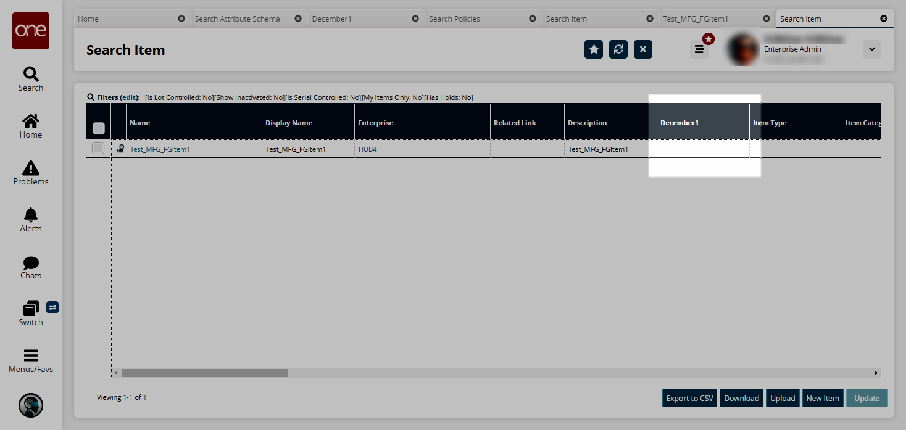Click the Description column header

pyautogui.click(x=611, y=123)
